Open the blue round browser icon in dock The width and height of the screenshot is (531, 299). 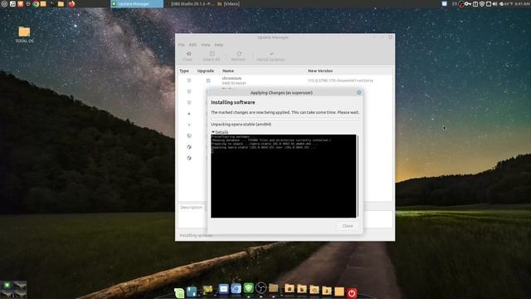tap(236, 288)
